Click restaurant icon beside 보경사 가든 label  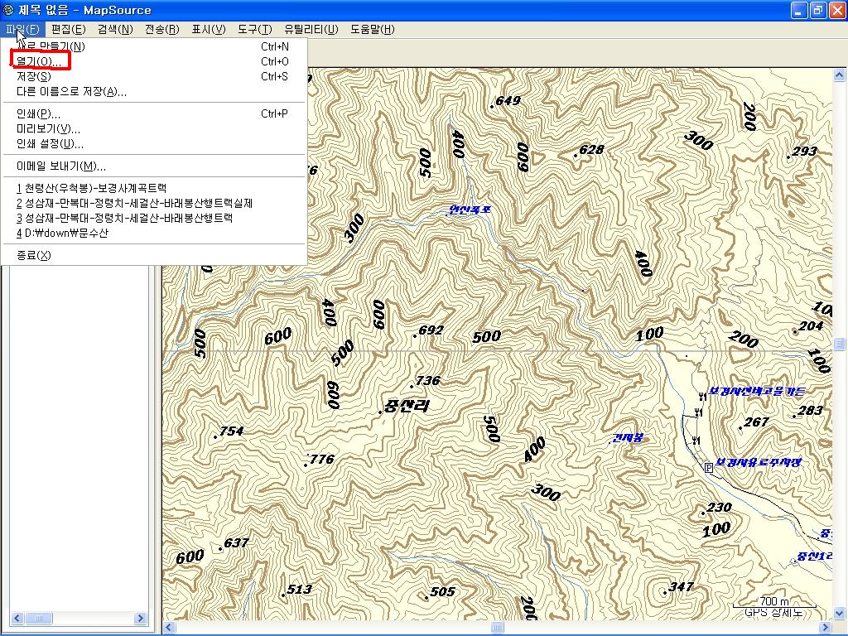pos(702,396)
